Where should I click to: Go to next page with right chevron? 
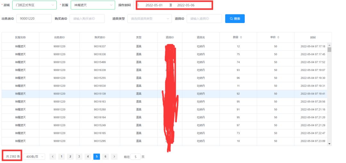click(114, 157)
